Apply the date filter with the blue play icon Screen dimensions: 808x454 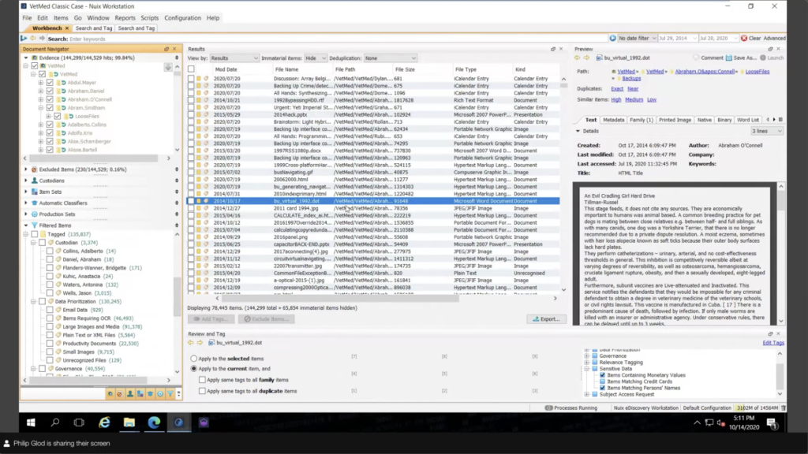pos(612,38)
